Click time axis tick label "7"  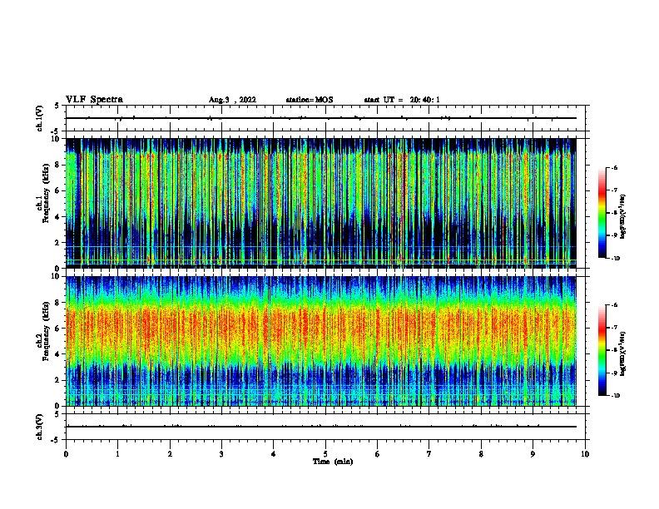pyautogui.click(x=429, y=454)
